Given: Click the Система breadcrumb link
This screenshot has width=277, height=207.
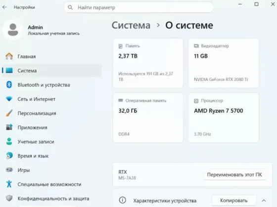Looking at the screenshot, I should click(131, 25).
